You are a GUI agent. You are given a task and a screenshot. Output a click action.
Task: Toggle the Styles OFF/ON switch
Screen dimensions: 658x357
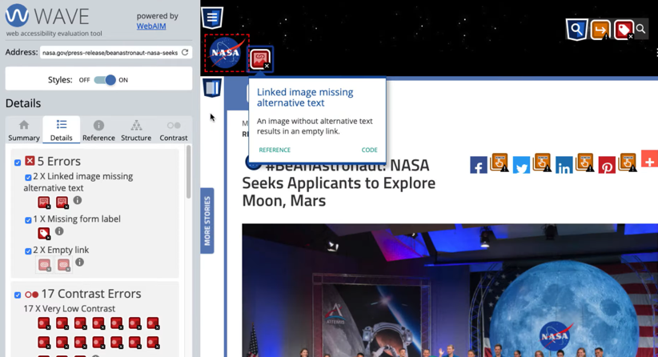(105, 80)
